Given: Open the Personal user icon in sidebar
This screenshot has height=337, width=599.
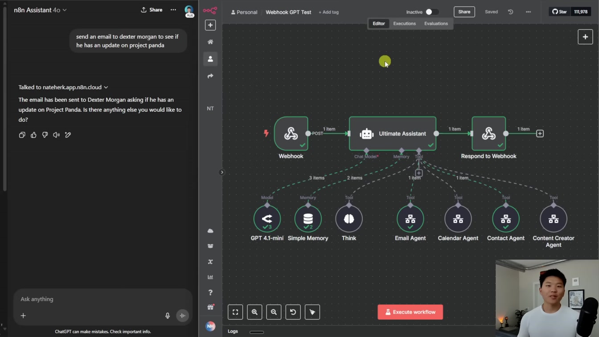Looking at the screenshot, I should pyautogui.click(x=210, y=59).
